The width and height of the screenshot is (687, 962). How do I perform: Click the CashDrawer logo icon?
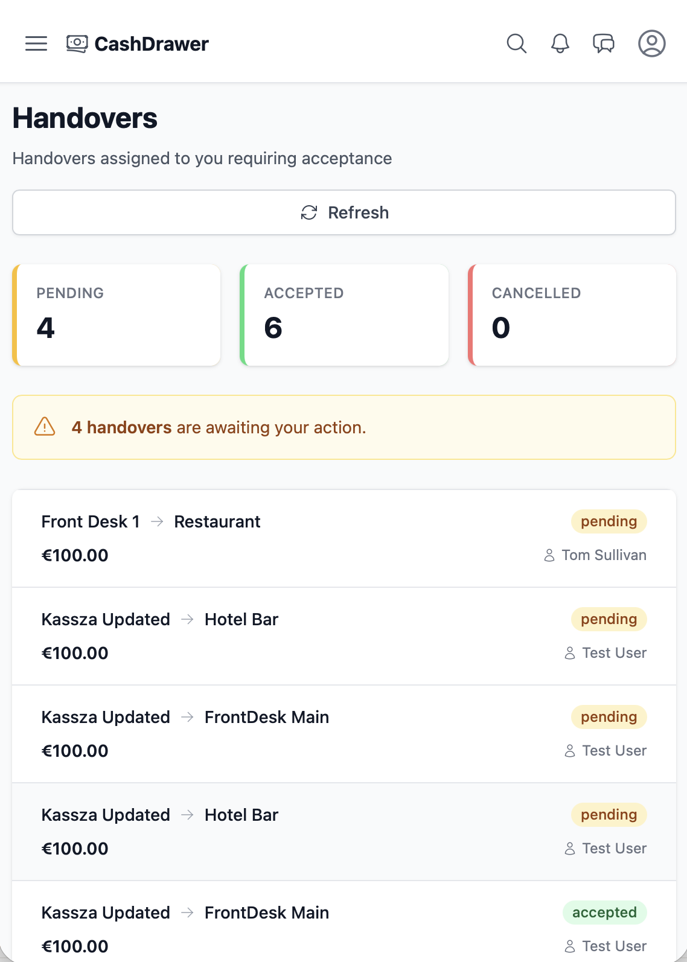click(x=77, y=43)
